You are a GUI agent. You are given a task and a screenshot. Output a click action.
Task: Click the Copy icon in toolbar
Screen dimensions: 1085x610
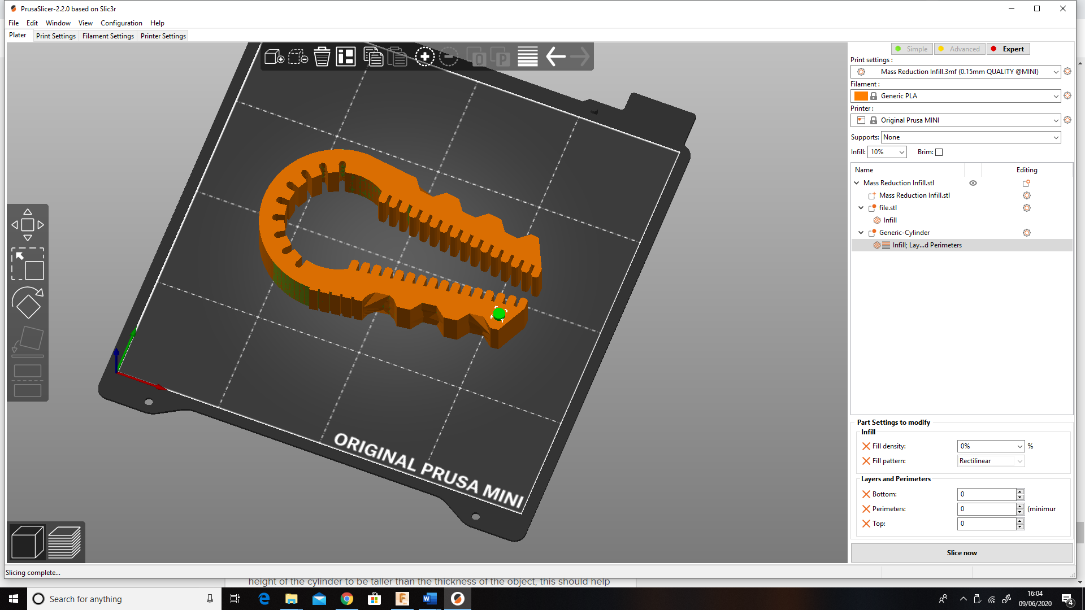(x=373, y=56)
